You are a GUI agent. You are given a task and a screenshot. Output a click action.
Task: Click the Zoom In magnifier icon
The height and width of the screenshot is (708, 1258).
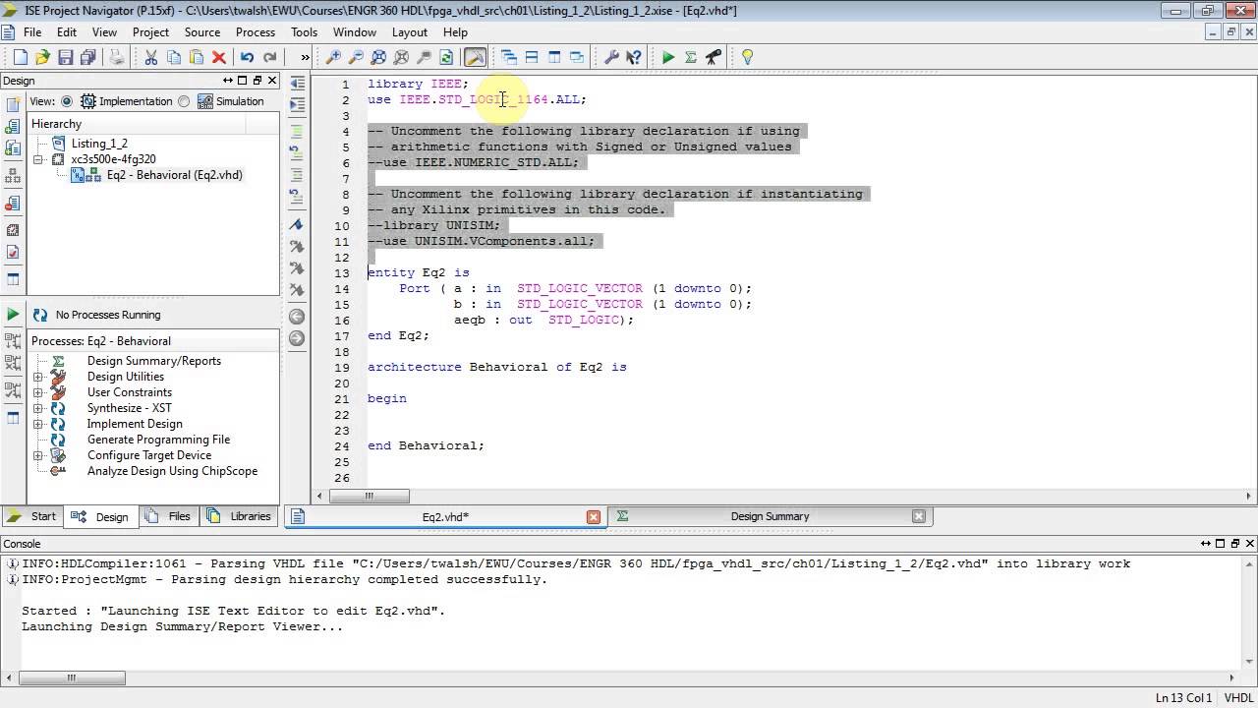pyautogui.click(x=334, y=58)
